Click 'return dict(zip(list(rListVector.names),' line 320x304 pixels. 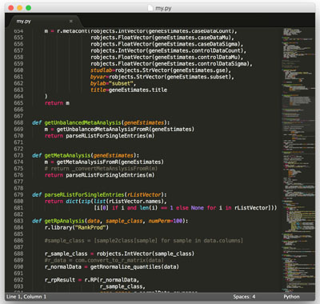[x=106, y=202]
